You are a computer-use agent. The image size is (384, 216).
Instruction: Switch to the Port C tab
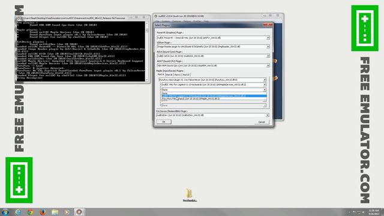pos(178,74)
